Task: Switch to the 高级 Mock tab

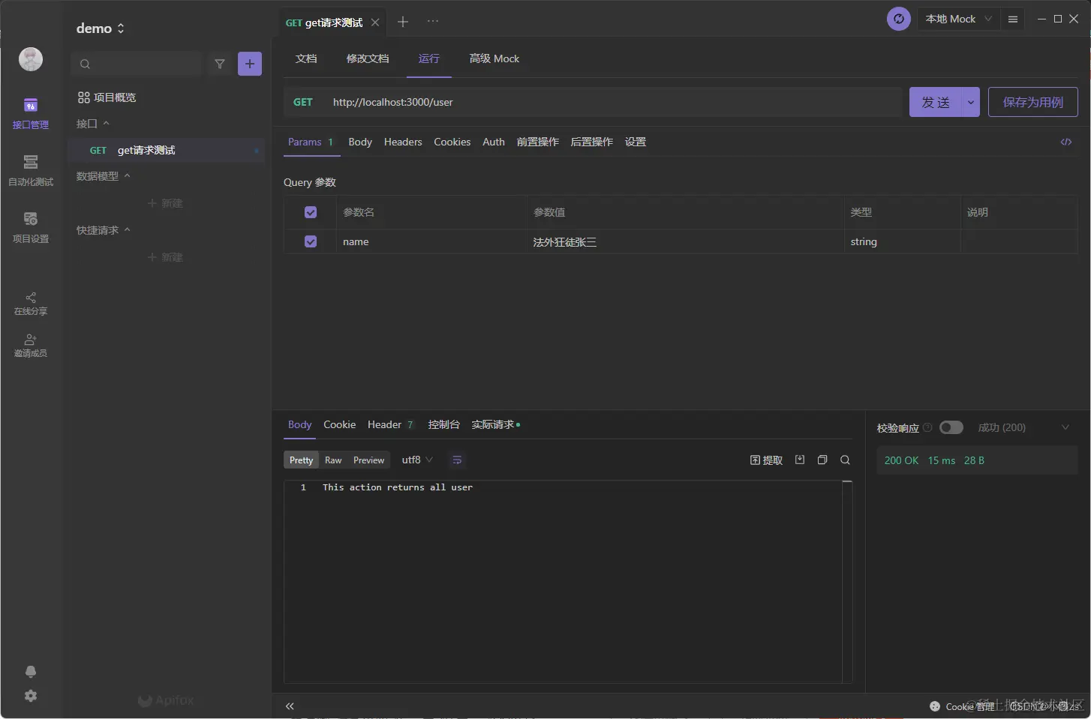Action: (x=494, y=58)
